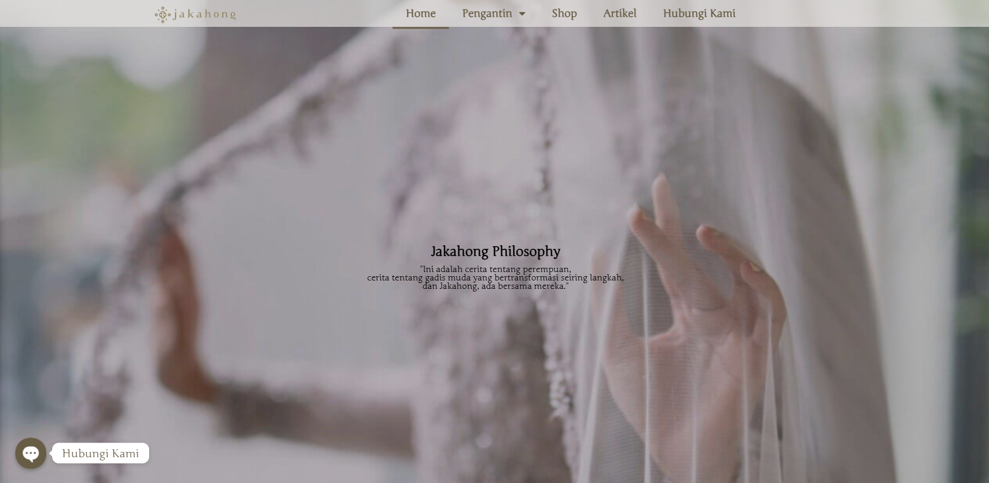
Task: Select Hubungi Kami in the navigation bar
Action: [699, 14]
